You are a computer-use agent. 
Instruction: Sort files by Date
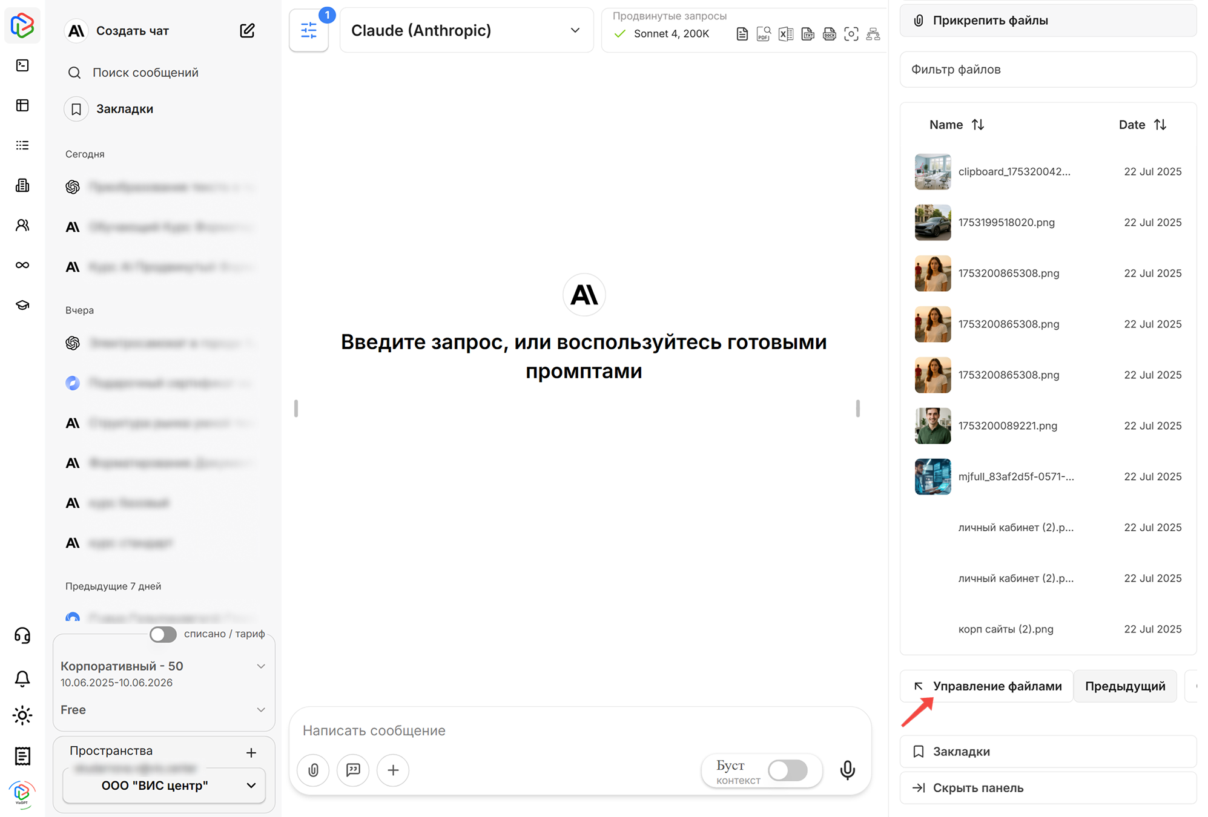point(1142,125)
